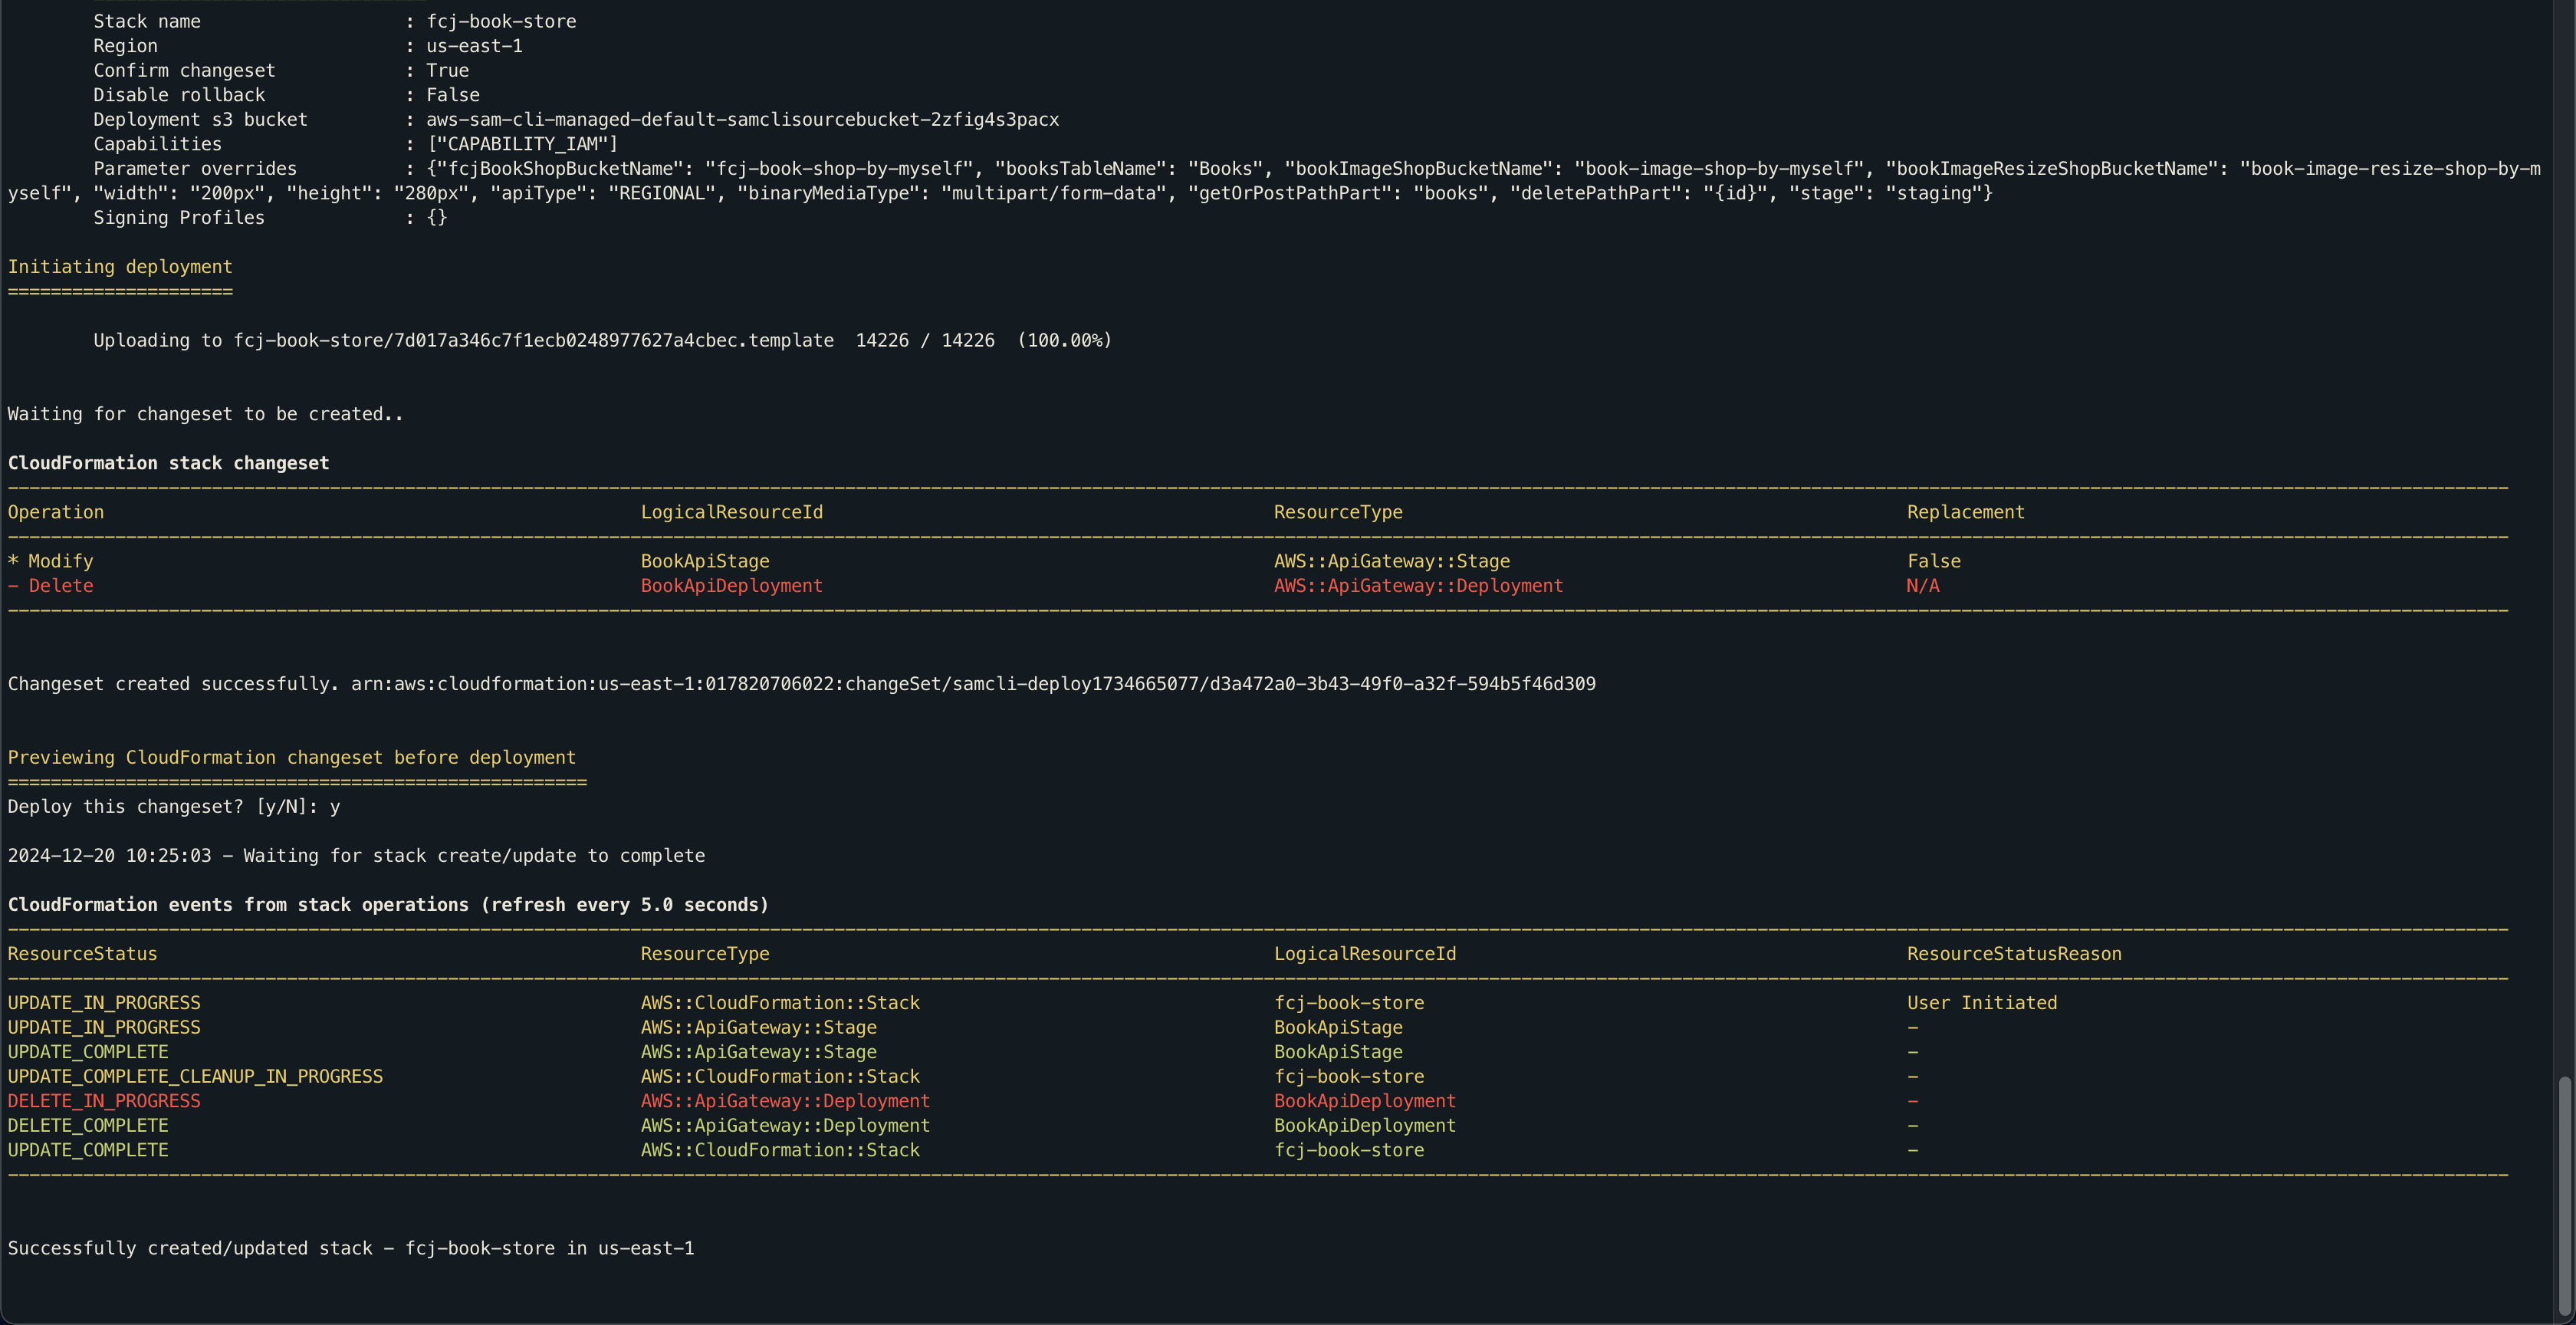Click 'User Initiated' status reason

coord(1982,1002)
